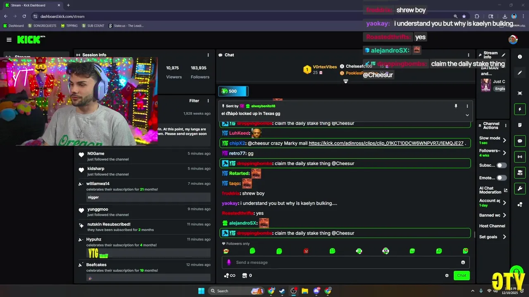This screenshot has width=529, height=297.
Task: Open the info icon in right sidebar
Action: [520, 57]
